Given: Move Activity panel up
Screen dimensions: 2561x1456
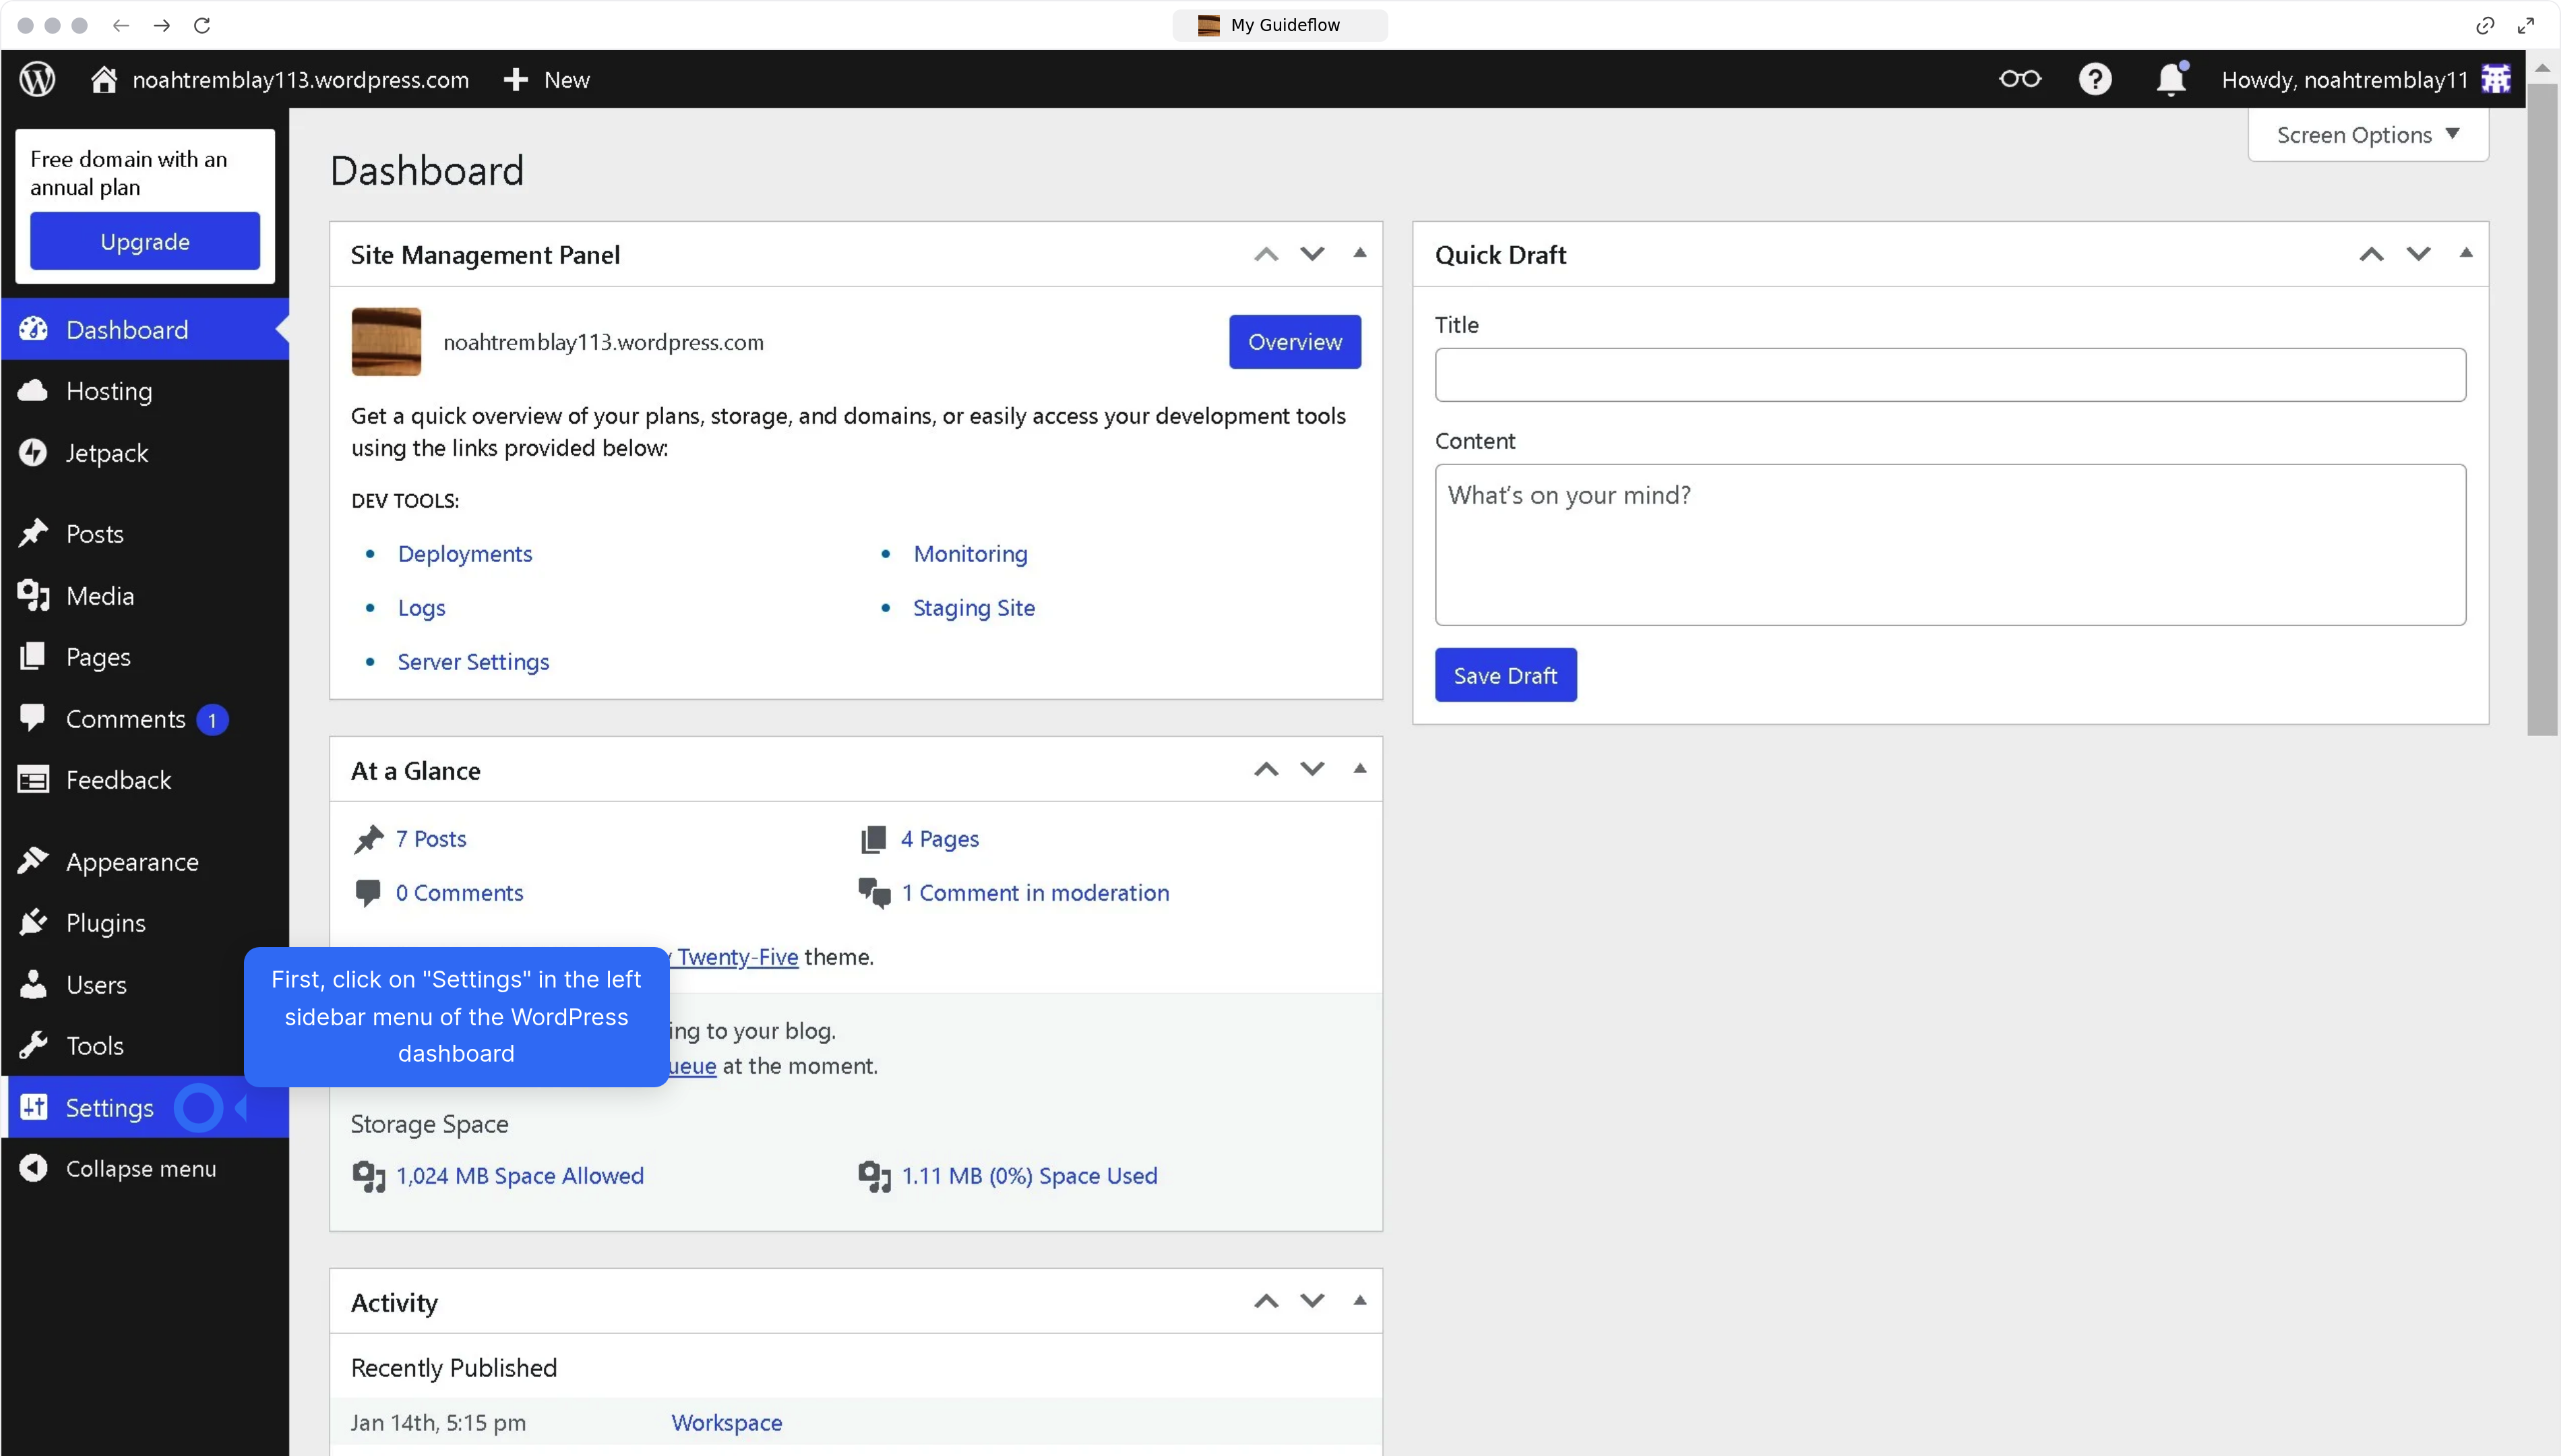Looking at the screenshot, I should 1266,1301.
